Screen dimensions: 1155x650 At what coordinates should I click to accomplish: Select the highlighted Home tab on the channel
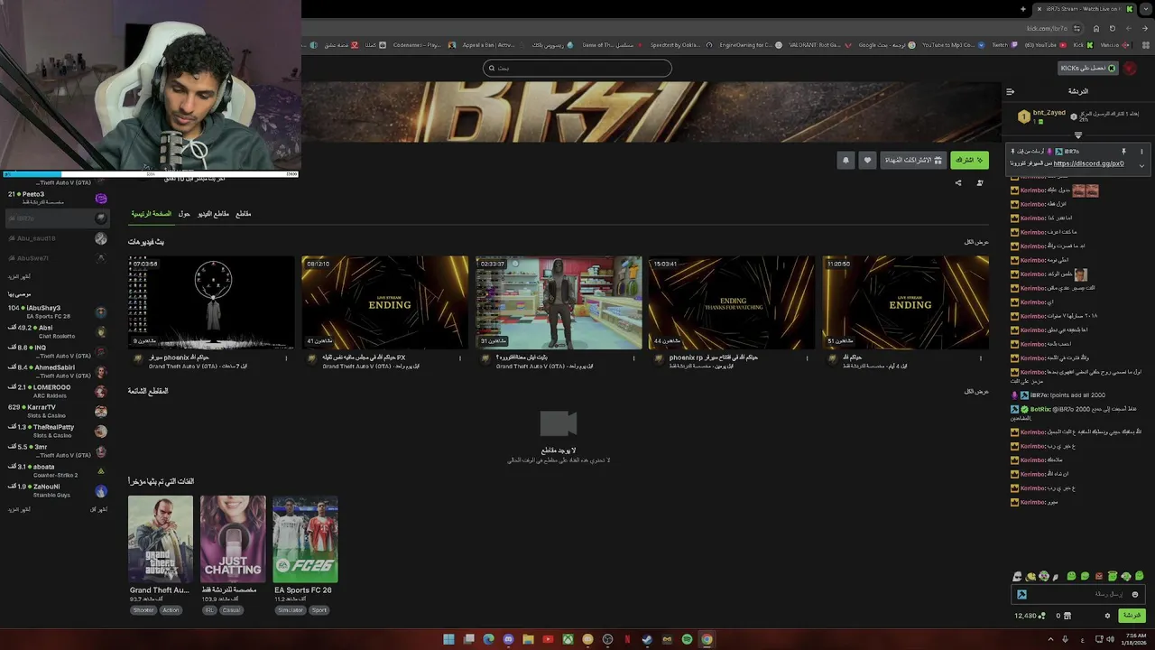[151, 214]
